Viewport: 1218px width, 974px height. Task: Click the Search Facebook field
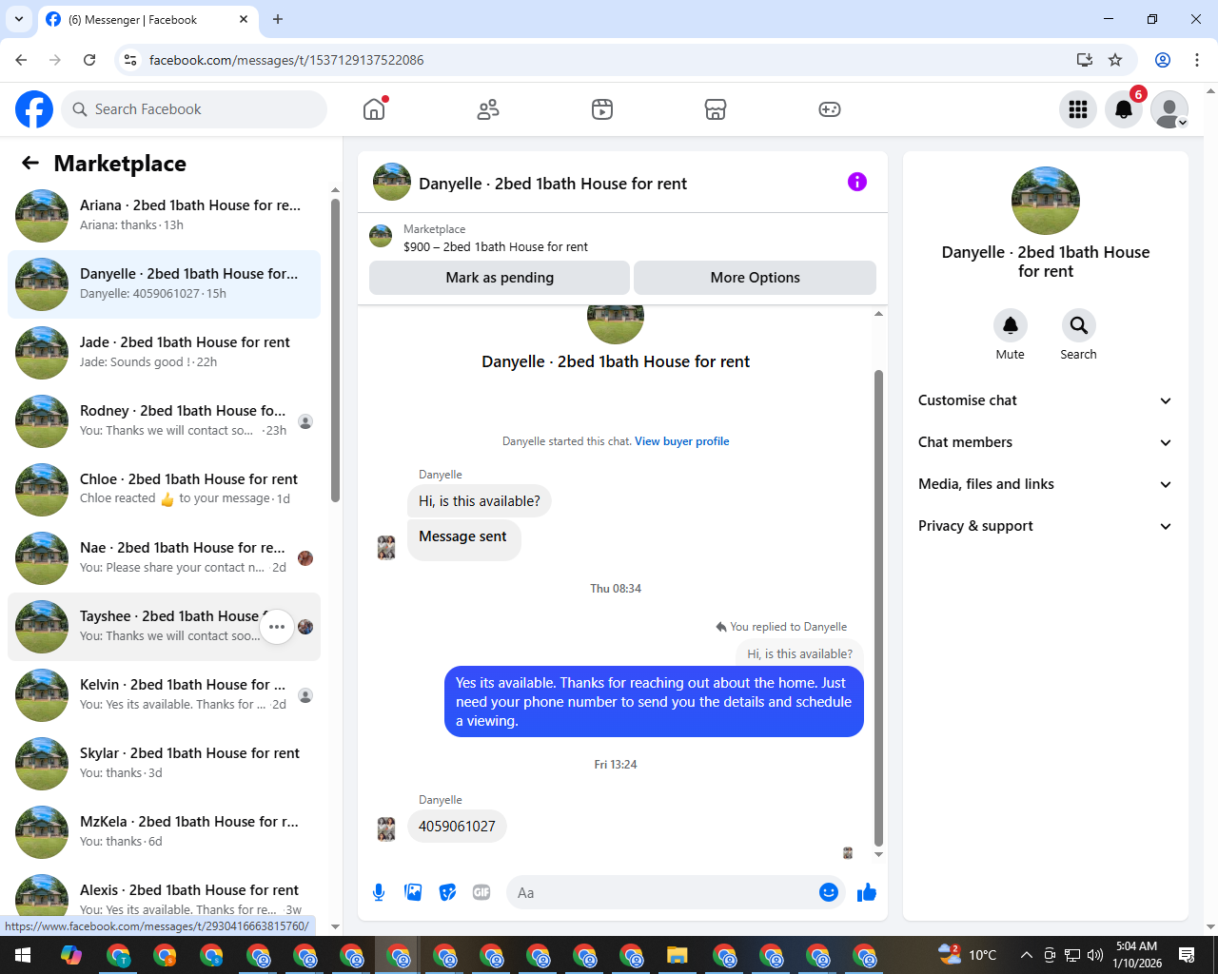point(194,109)
